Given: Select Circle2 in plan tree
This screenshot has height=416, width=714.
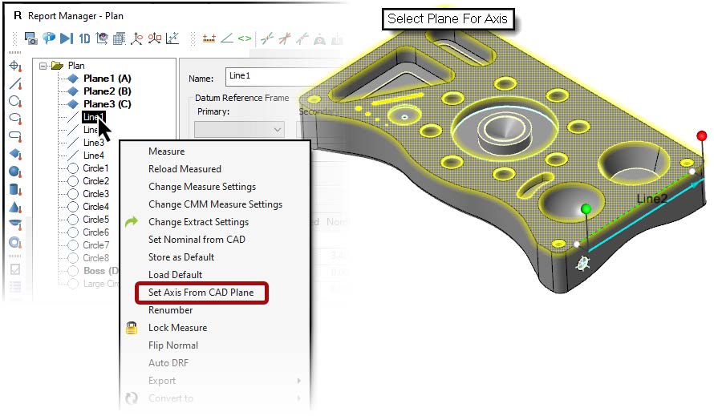Looking at the screenshot, I should click(95, 180).
